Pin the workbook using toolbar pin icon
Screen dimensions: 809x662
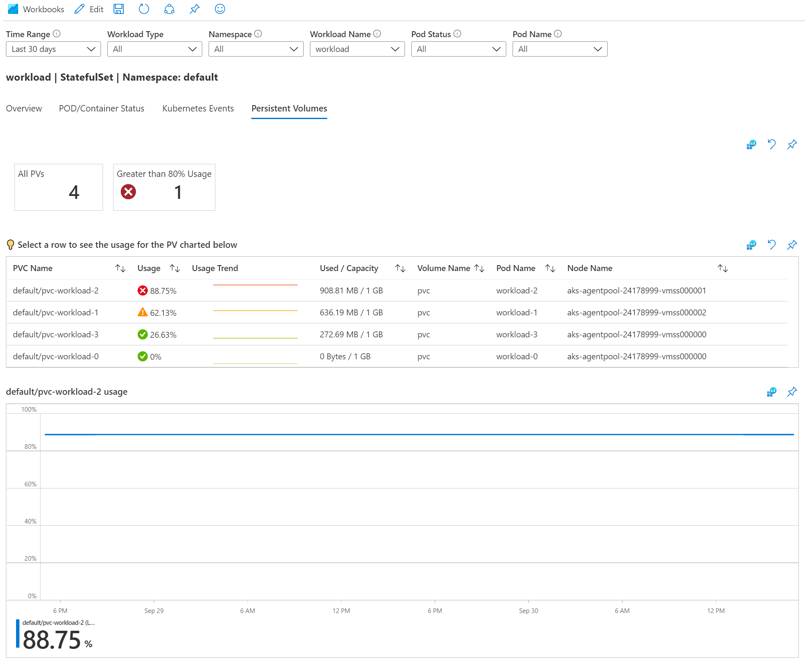click(x=194, y=9)
